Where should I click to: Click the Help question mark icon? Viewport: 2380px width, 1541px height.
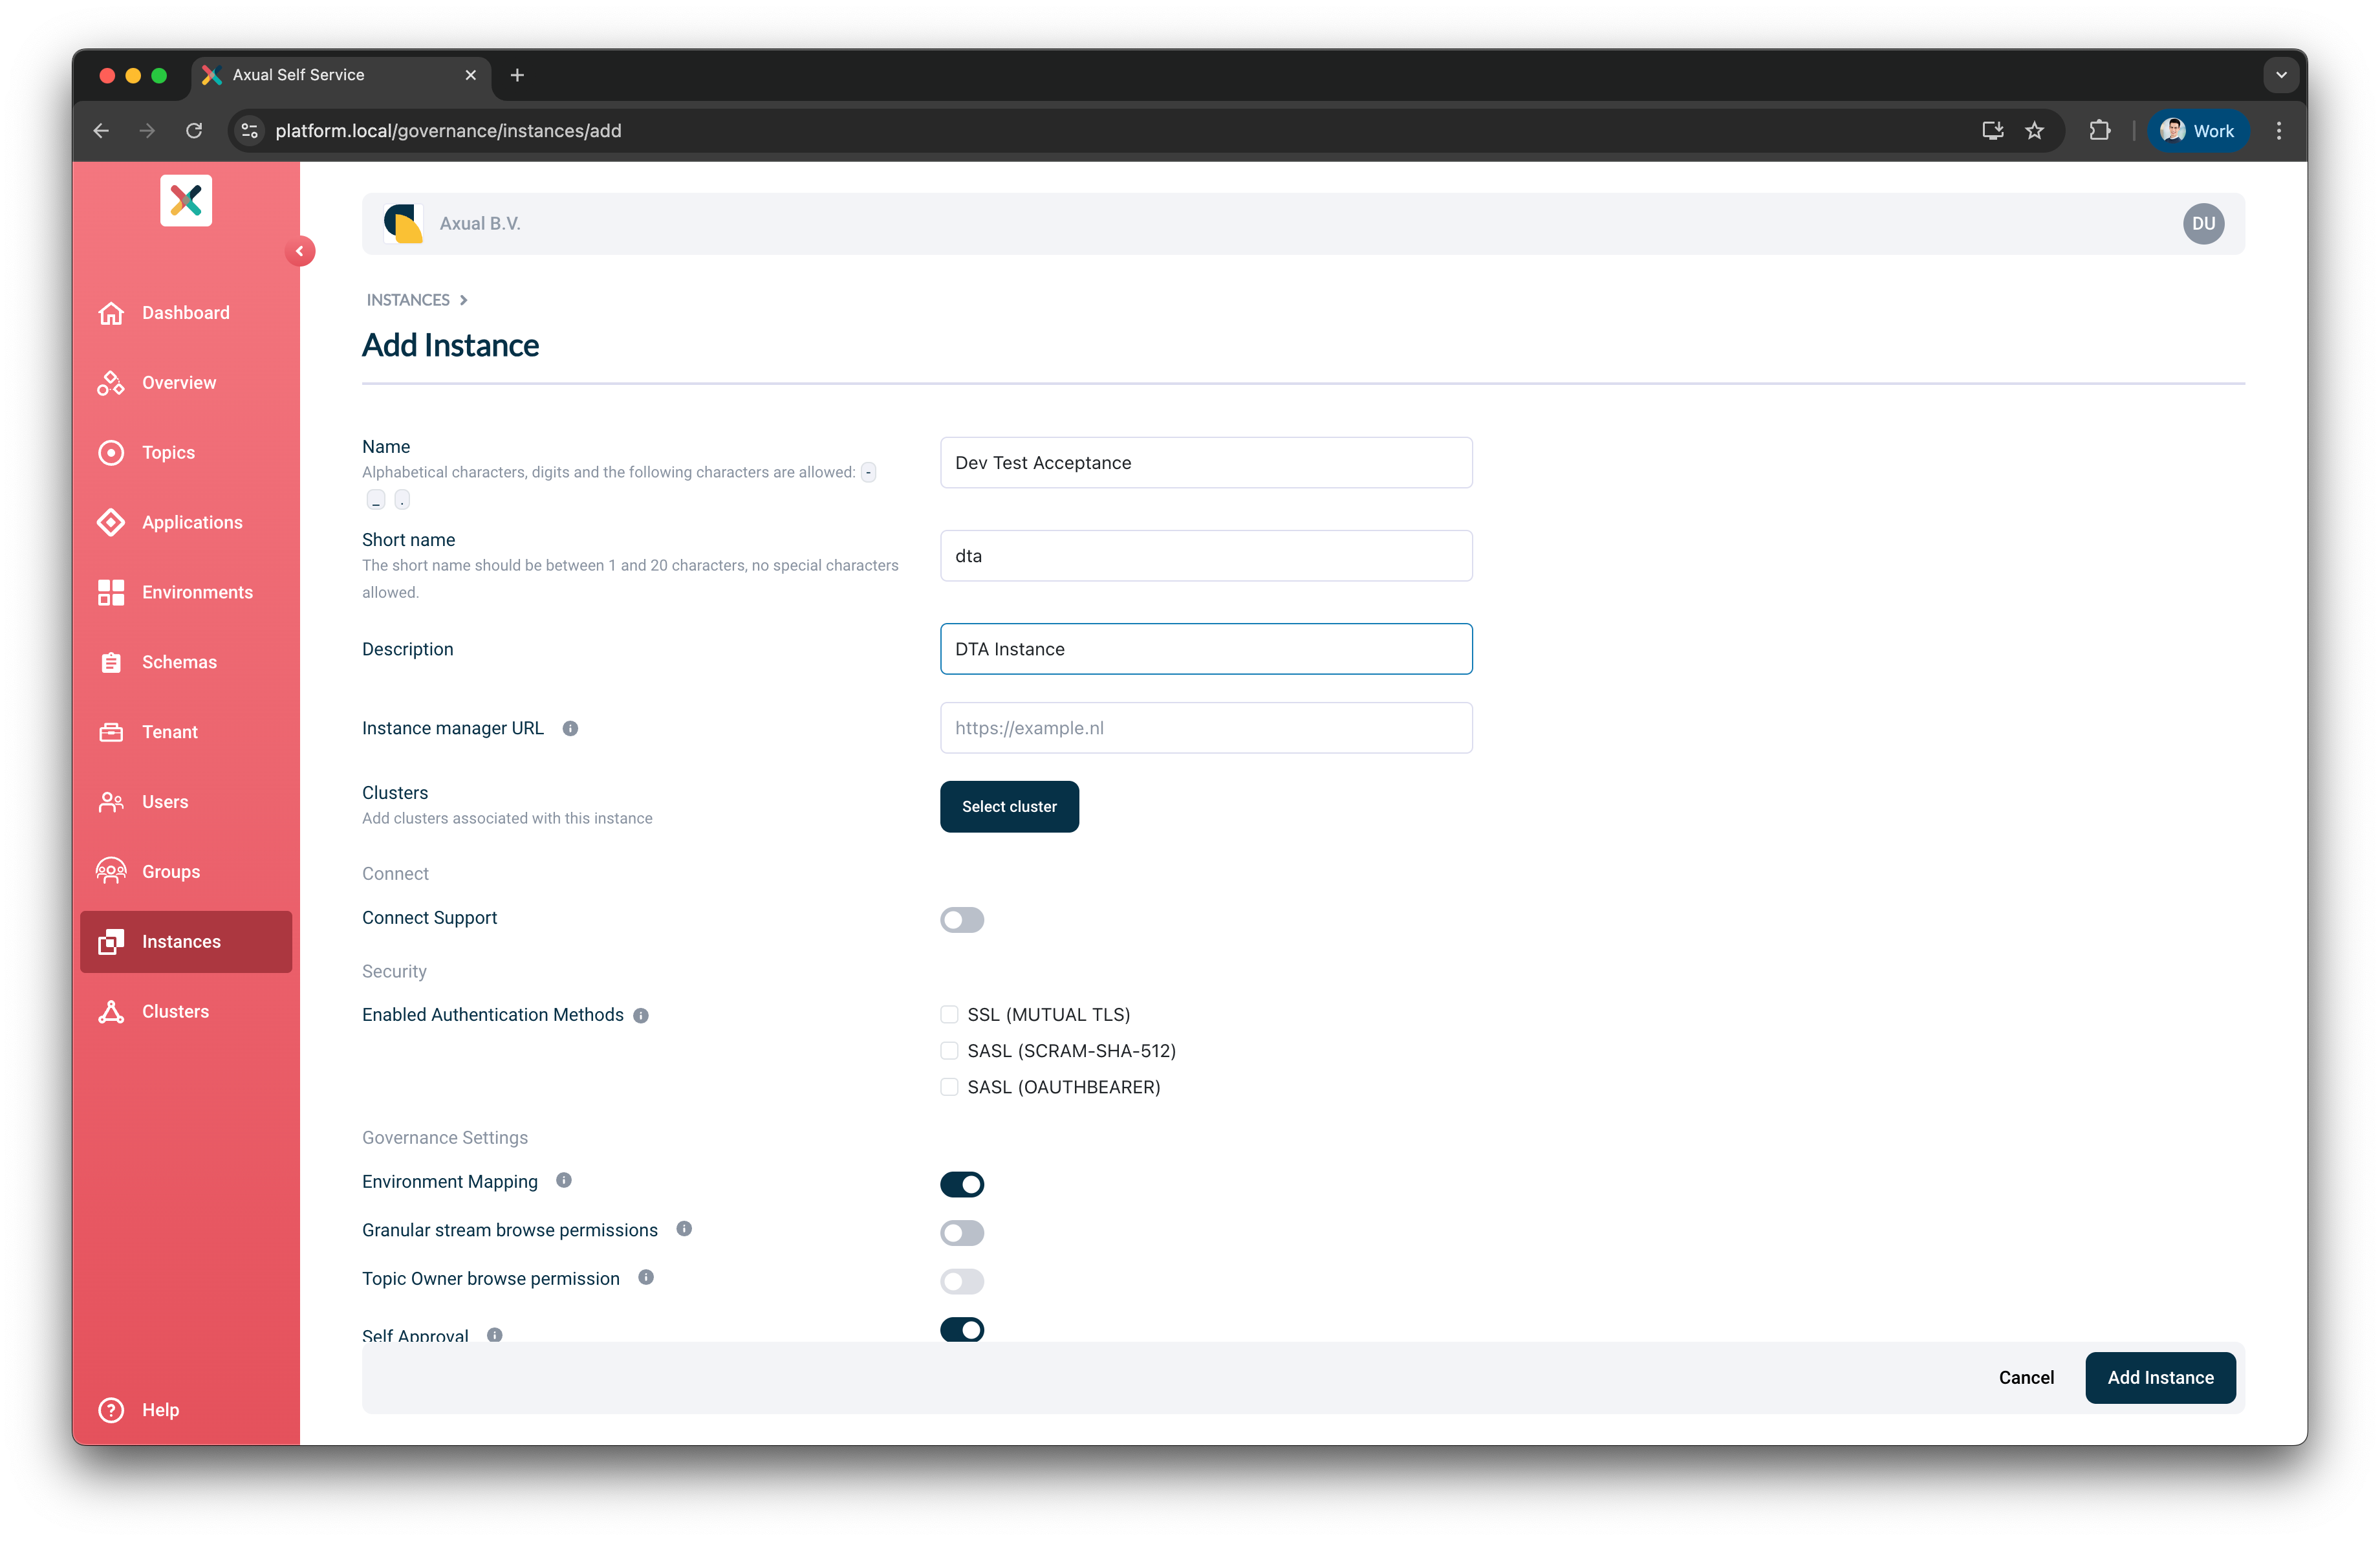(x=111, y=1410)
